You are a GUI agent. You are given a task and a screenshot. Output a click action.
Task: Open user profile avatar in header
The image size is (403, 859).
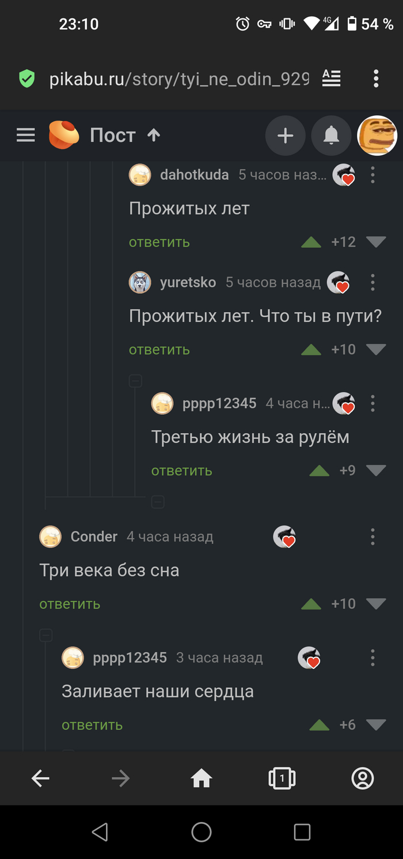tap(378, 136)
